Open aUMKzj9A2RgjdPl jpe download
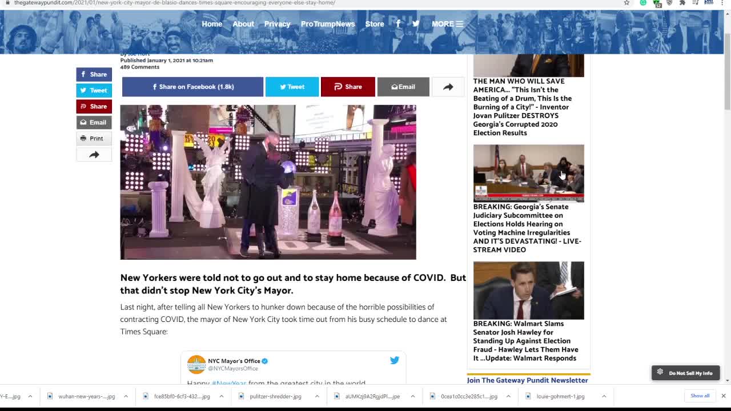Image resolution: width=731 pixels, height=411 pixels. click(x=367, y=396)
